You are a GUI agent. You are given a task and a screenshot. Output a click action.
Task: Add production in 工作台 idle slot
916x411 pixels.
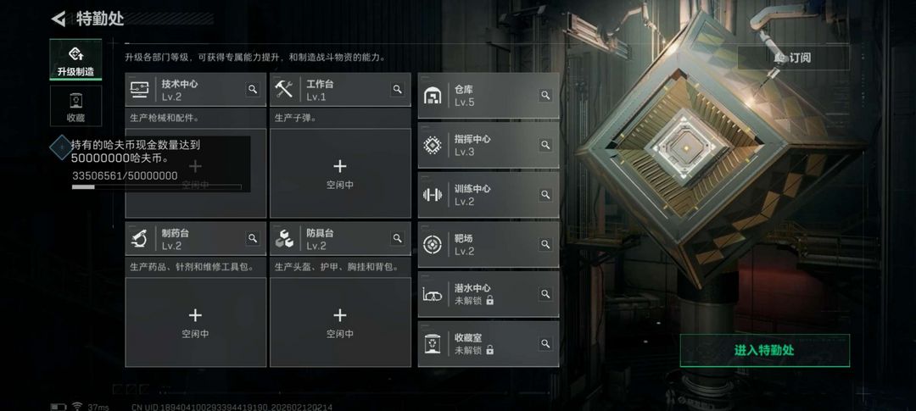pyautogui.click(x=340, y=174)
